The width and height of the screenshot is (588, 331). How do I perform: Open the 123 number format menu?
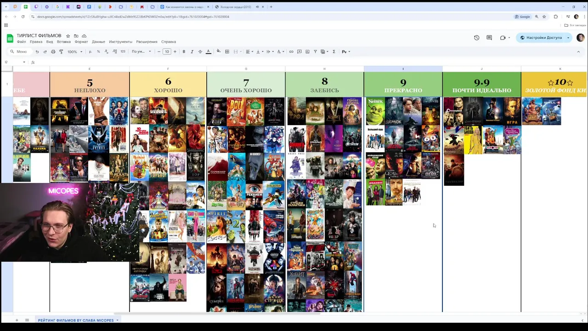tap(123, 51)
